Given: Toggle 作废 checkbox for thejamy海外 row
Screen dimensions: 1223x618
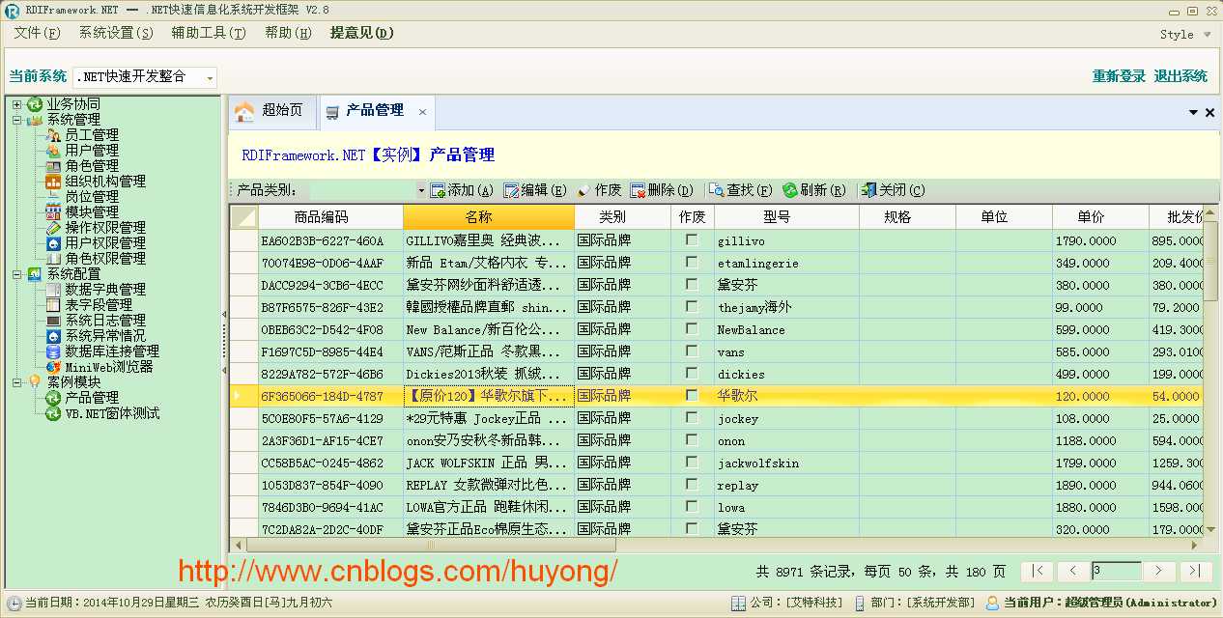Looking at the screenshot, I should (x=692, y=306).
